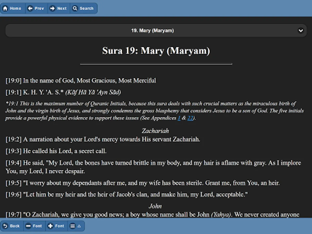Click the Sura 19: Mary (Maryam) heading
Viewport: 312px width, 234px height.
coord(156,50)
